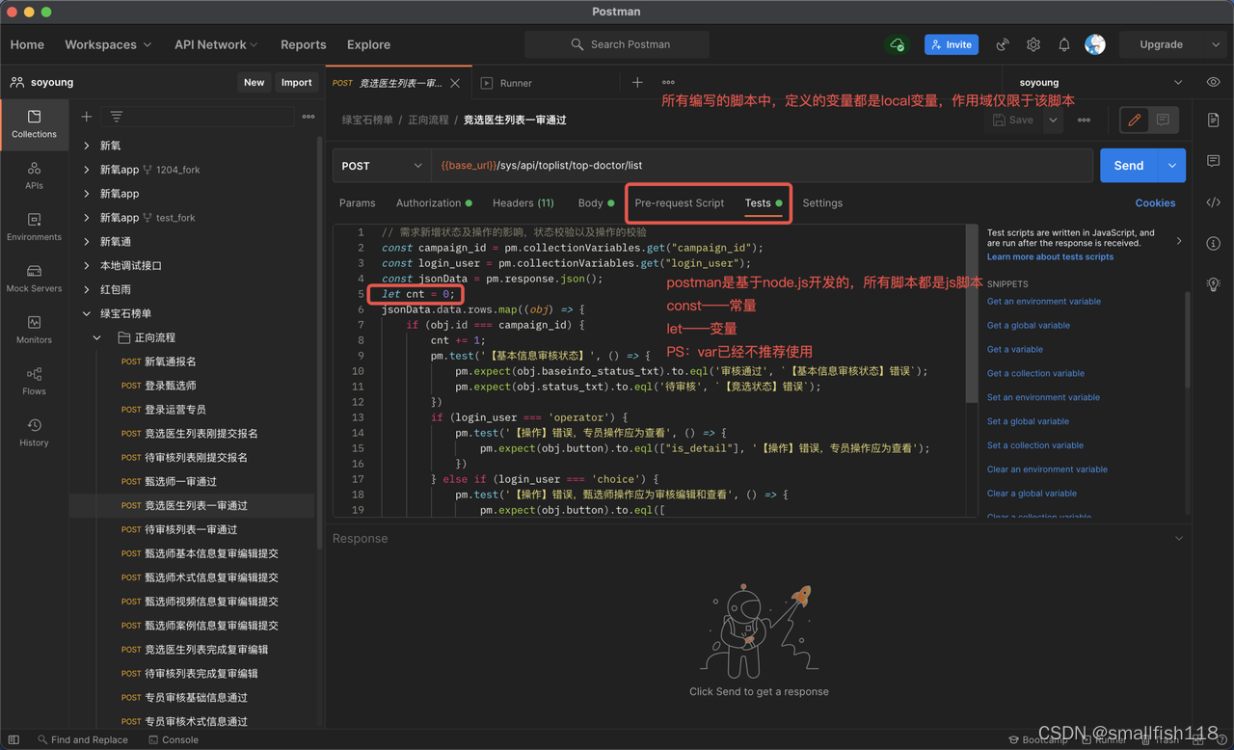Open Find and Replace in status bar

pos(82,740)
